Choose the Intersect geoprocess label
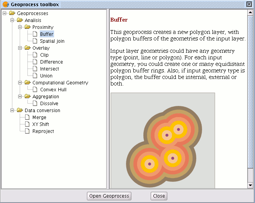 pos(49,69)
